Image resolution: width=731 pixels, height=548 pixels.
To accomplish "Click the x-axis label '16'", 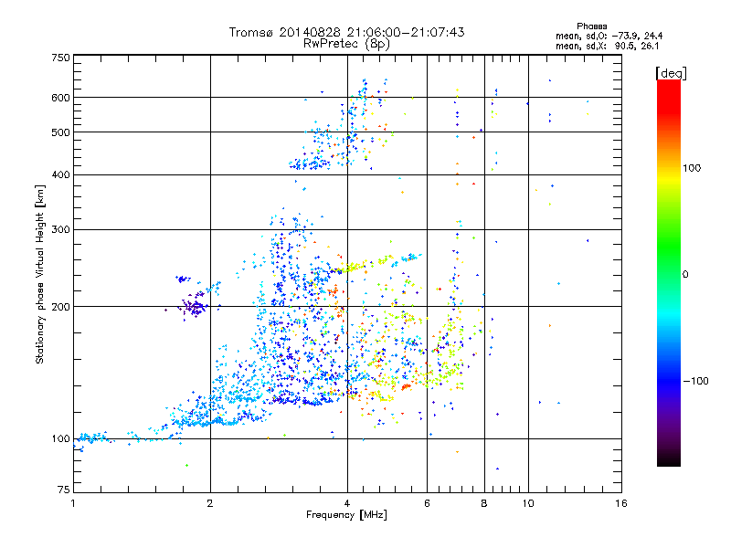I will (x=621, y=503).
